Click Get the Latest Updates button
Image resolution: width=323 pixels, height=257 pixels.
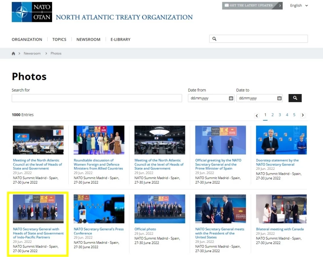coord(252,6)
